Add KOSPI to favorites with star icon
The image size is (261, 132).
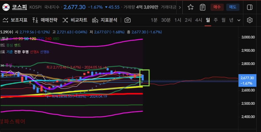coord(190,7)
